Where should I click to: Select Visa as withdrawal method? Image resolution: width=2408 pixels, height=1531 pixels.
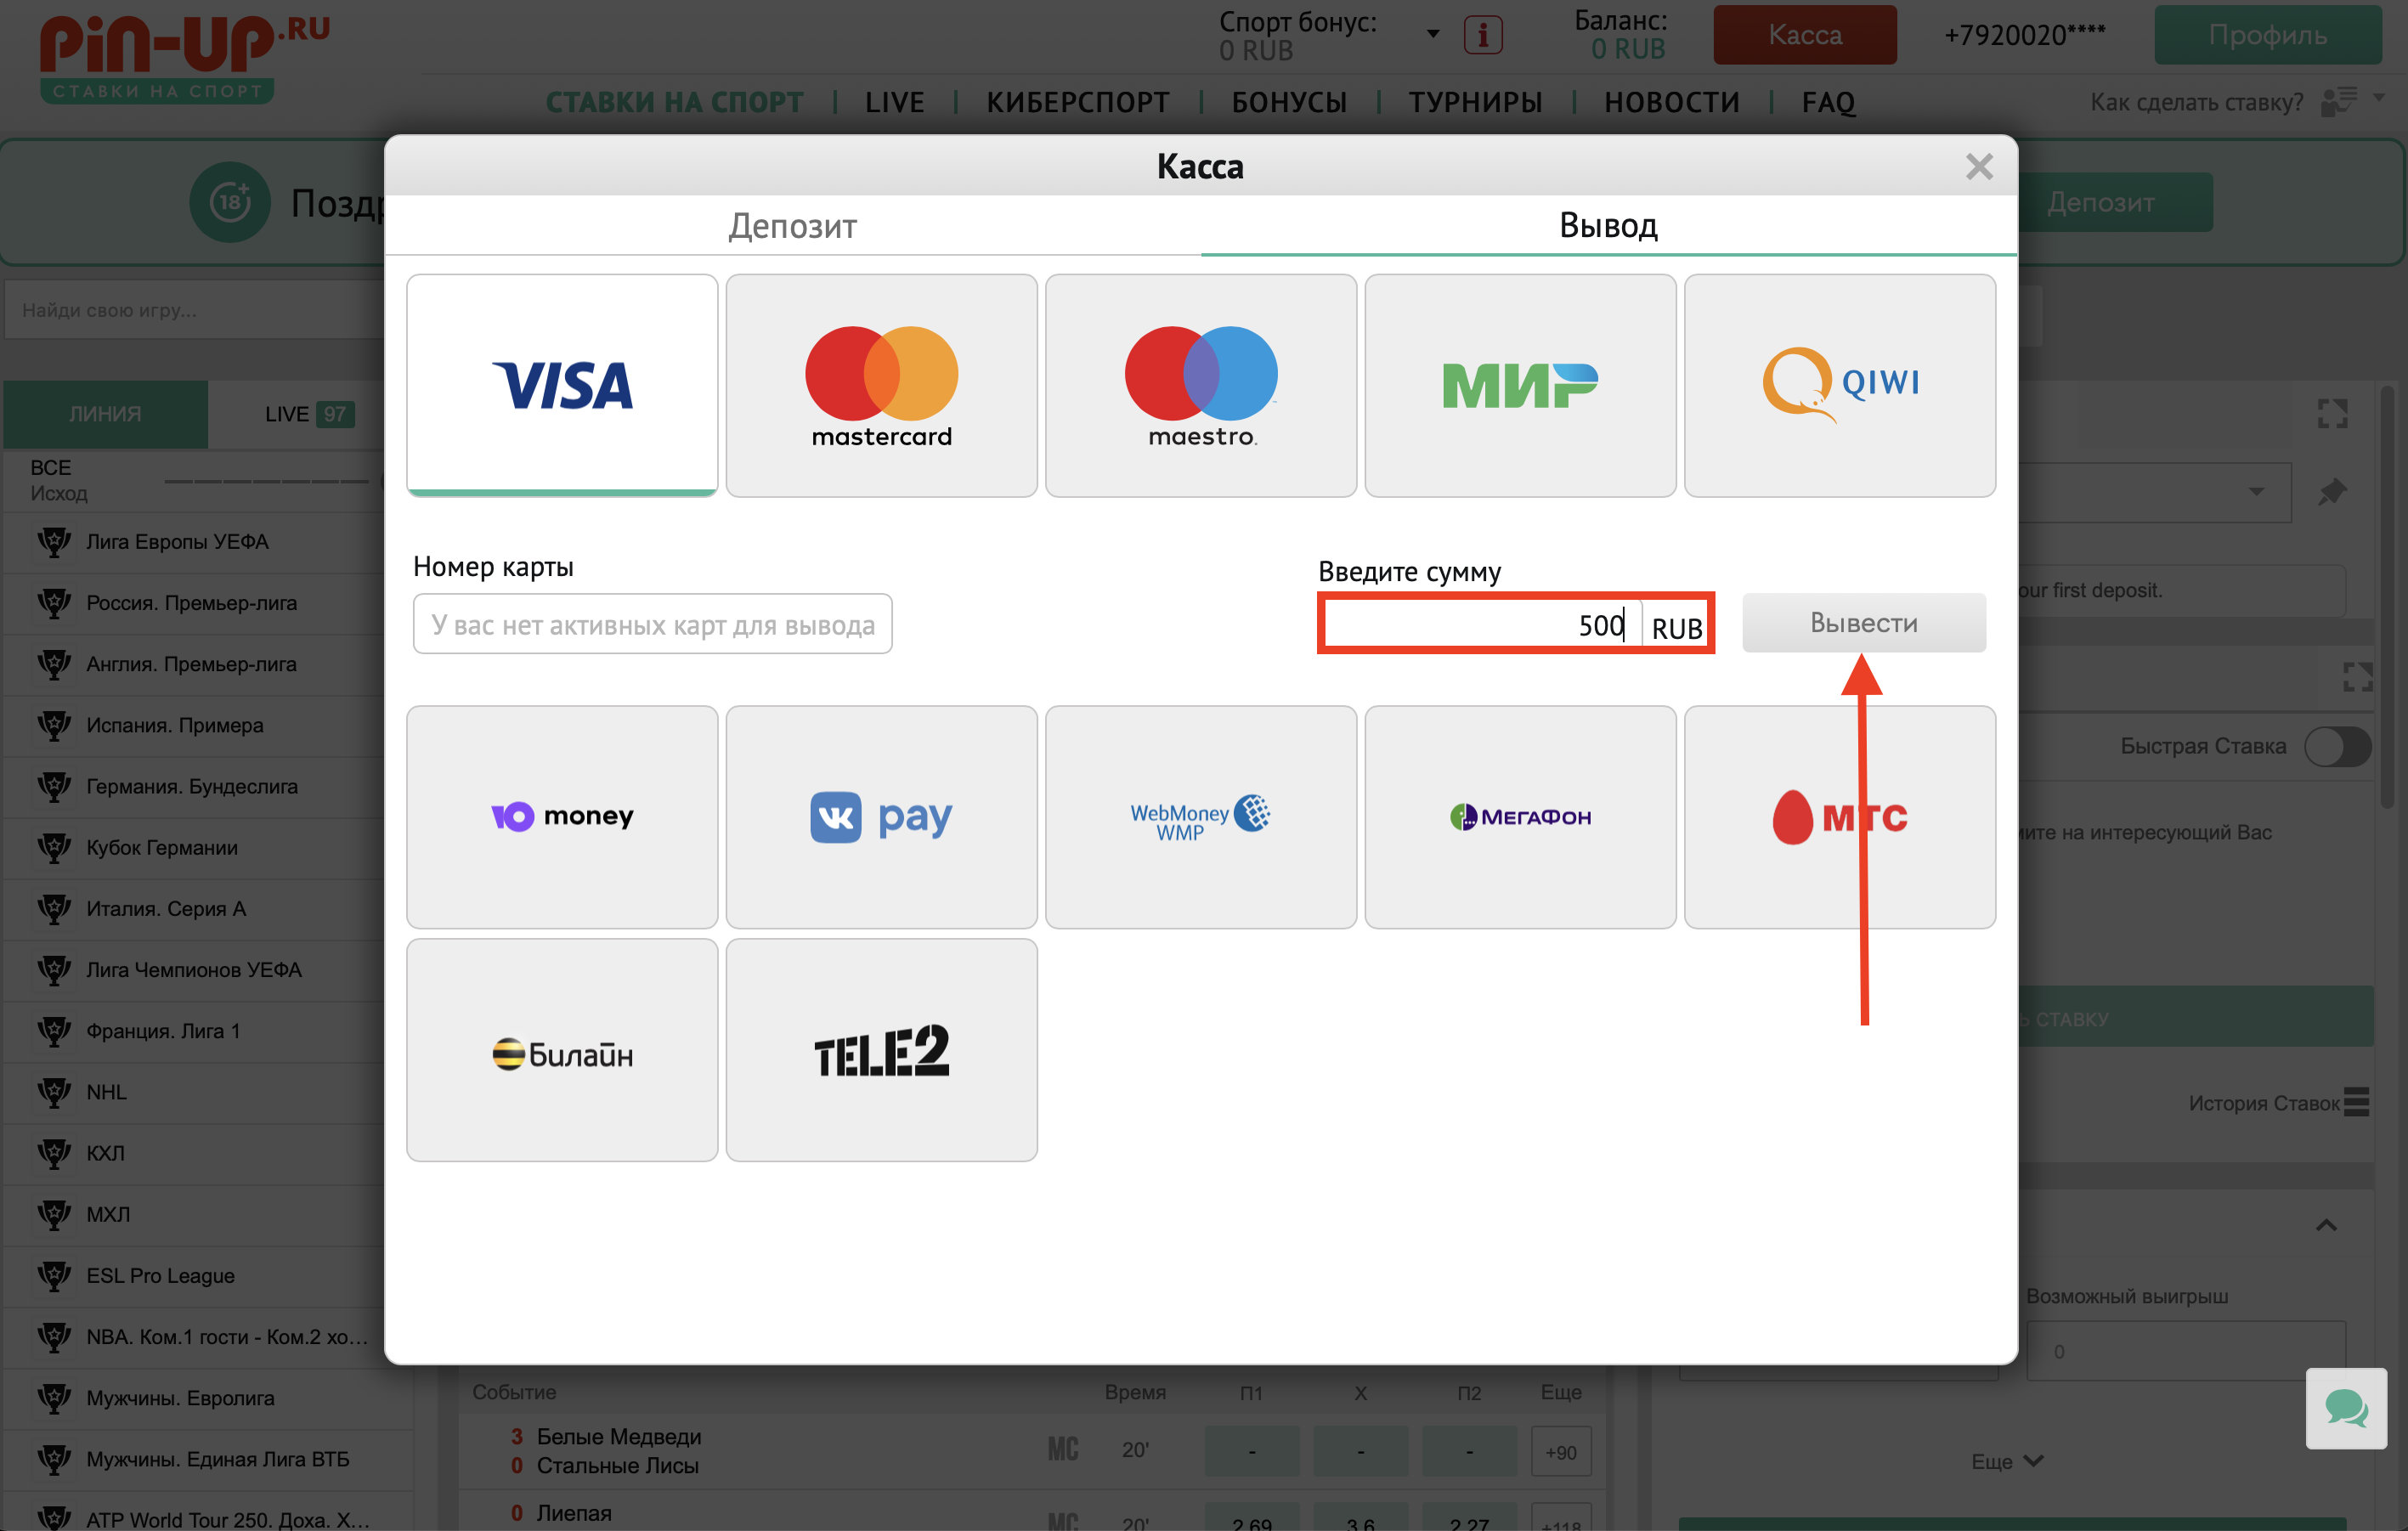562,385
